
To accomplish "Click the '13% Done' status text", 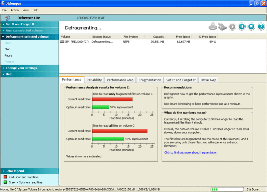I will click(252, 189).
